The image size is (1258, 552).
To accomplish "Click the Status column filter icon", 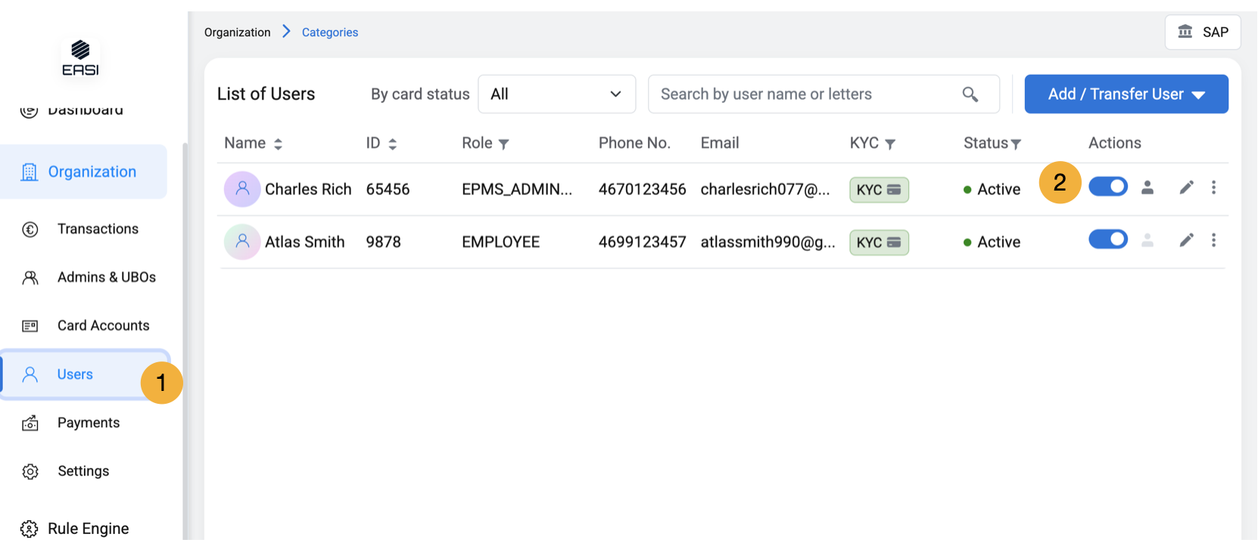I will 1016,144.
